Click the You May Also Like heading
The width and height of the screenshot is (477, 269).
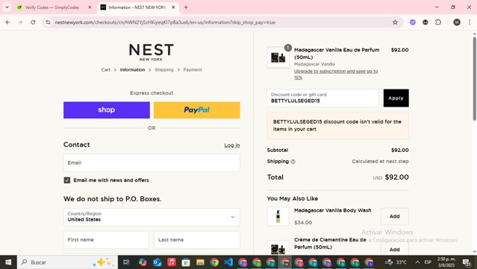coord(293,198)
